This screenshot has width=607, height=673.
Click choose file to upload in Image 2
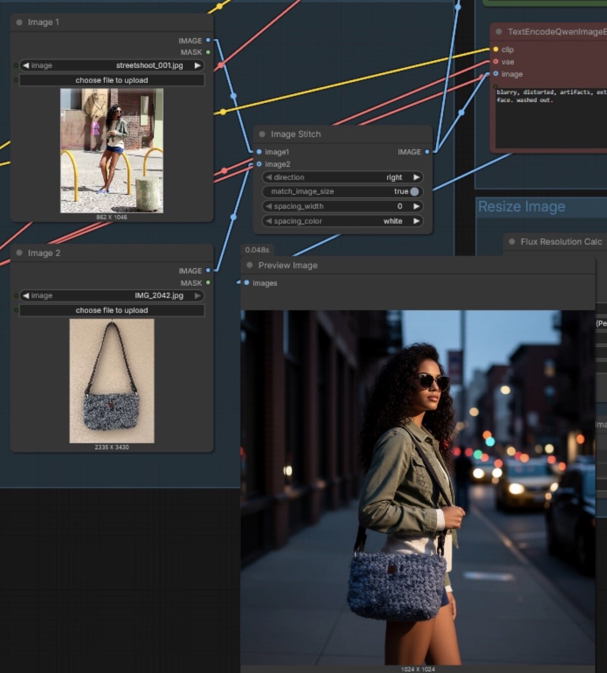coord(112,310)
